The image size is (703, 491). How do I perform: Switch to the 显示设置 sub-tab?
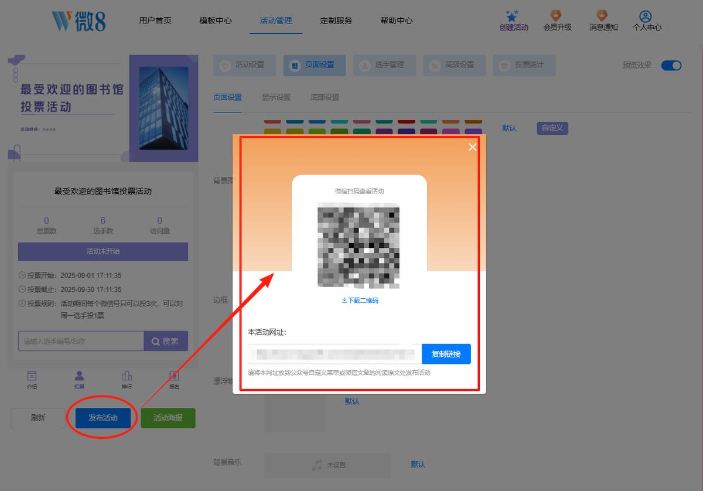(x=276, y=97)
